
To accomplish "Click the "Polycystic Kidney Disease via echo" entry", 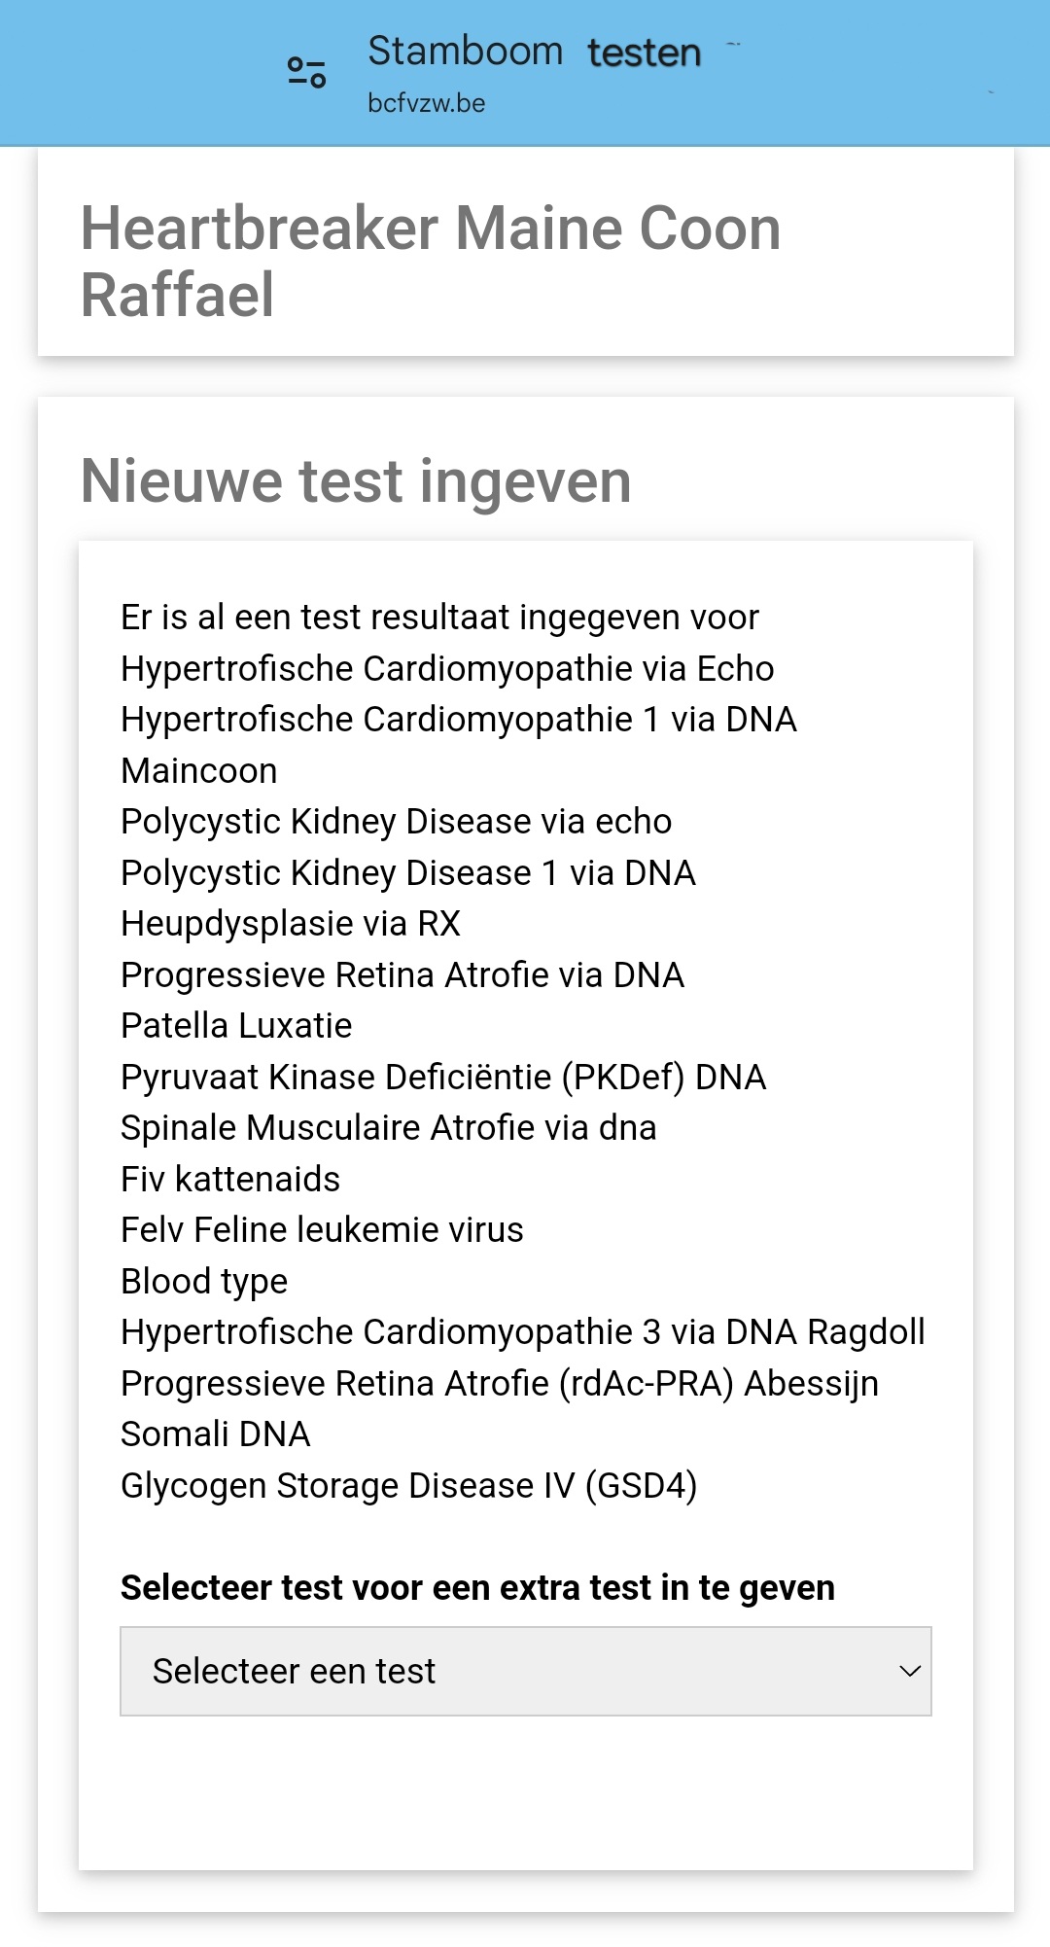I will pyautogui.click(x=396, y=822).
